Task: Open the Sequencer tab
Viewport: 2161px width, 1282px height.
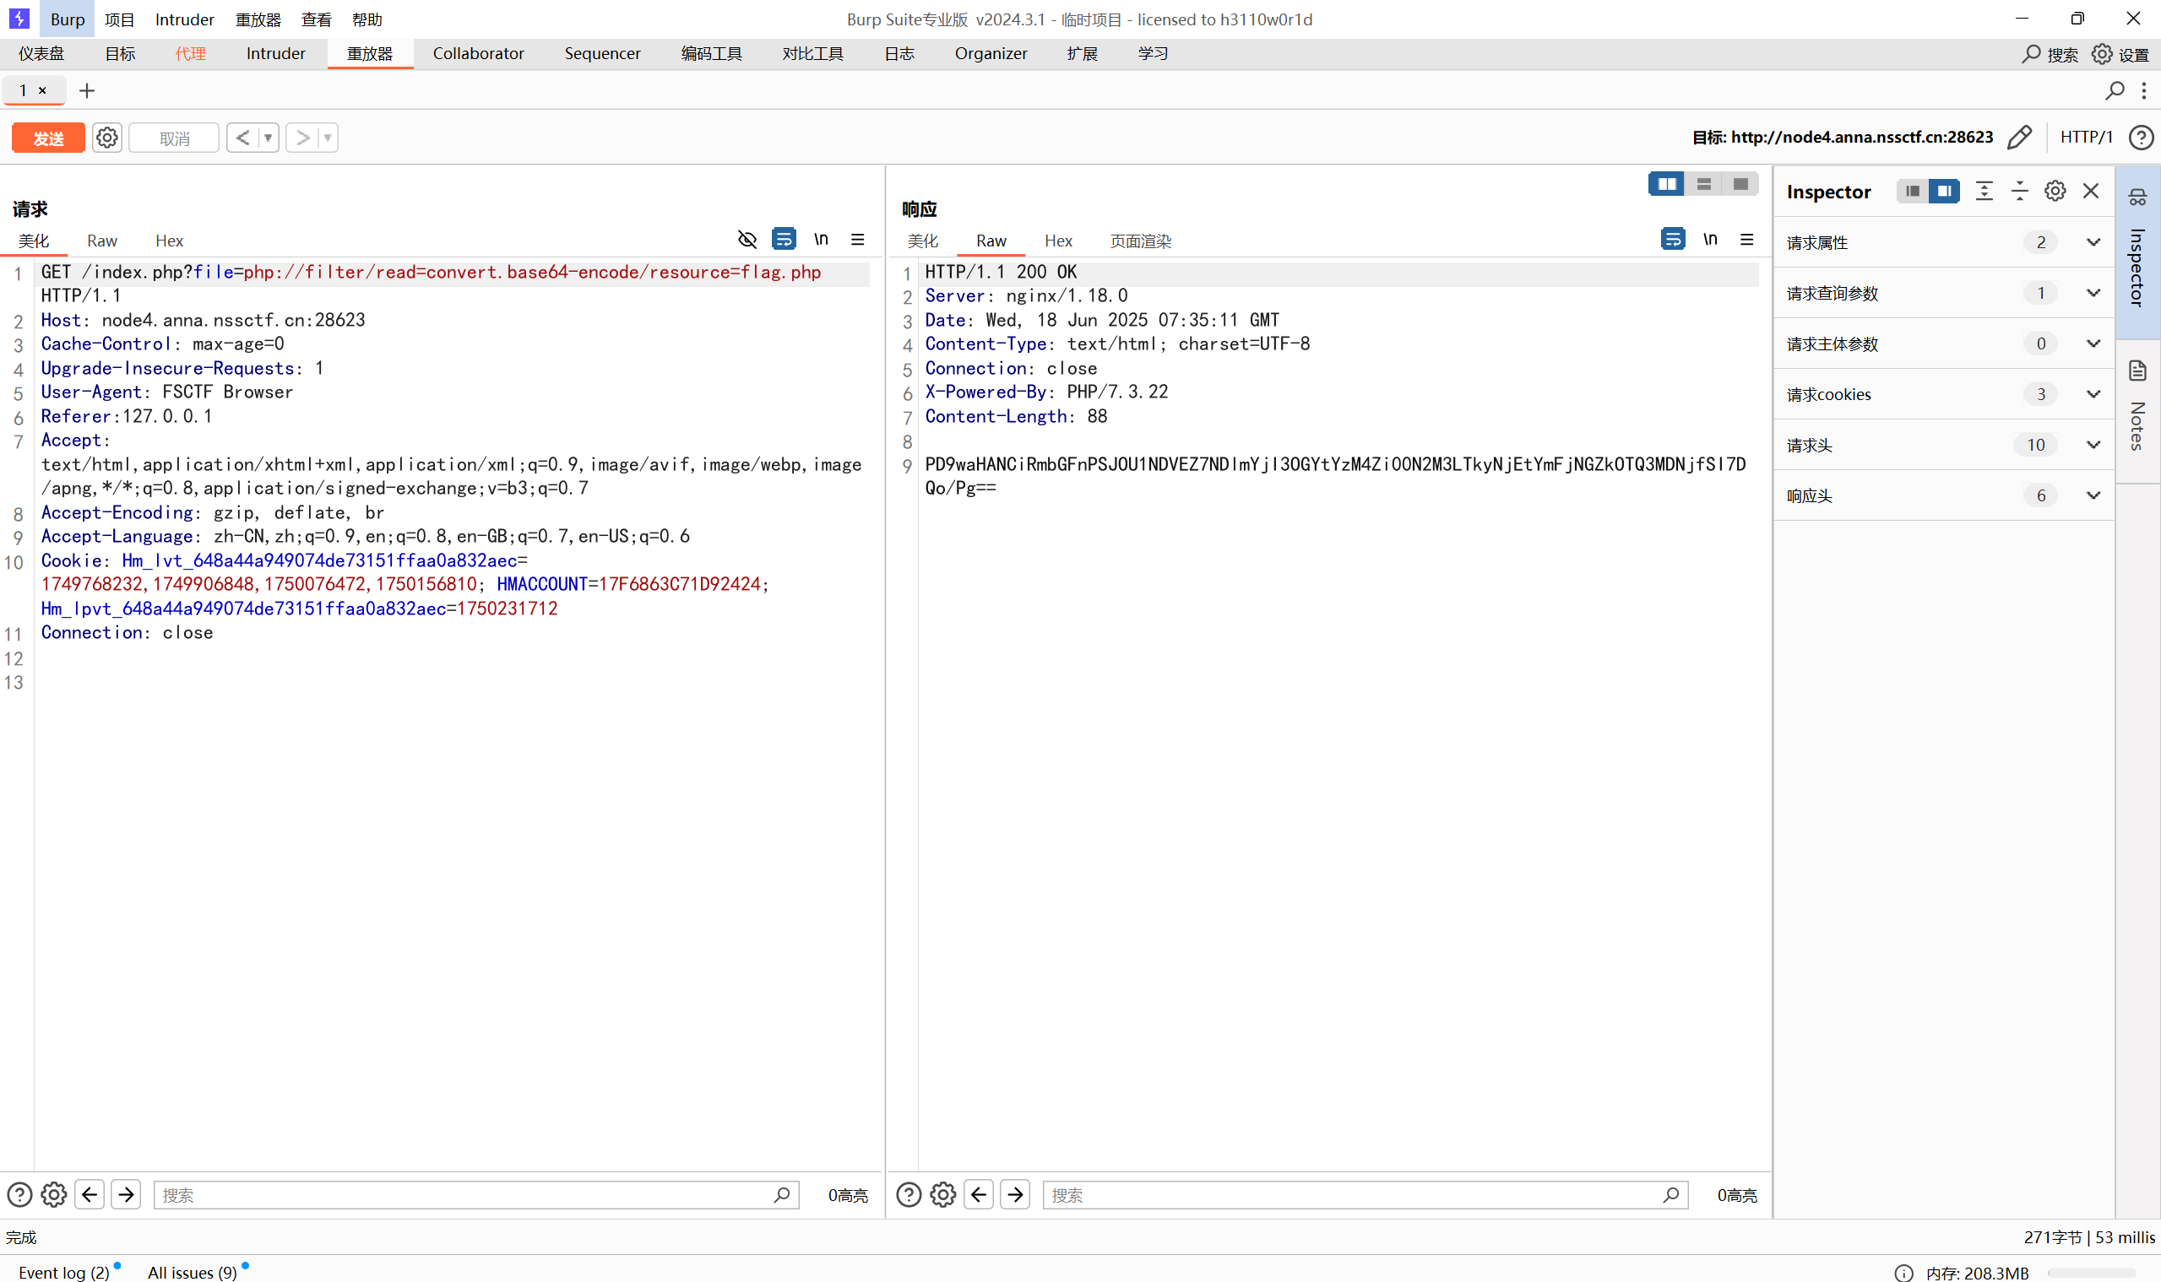Action: point(601,53)
